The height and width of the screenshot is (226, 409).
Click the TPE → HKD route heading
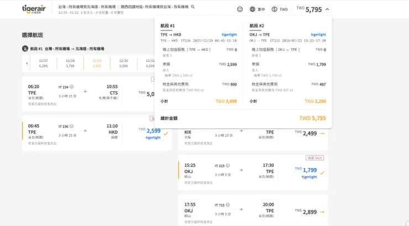pos(171,34)
